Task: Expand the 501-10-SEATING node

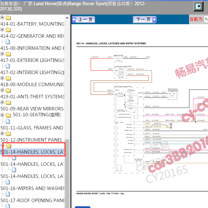Action: point(2,115)
